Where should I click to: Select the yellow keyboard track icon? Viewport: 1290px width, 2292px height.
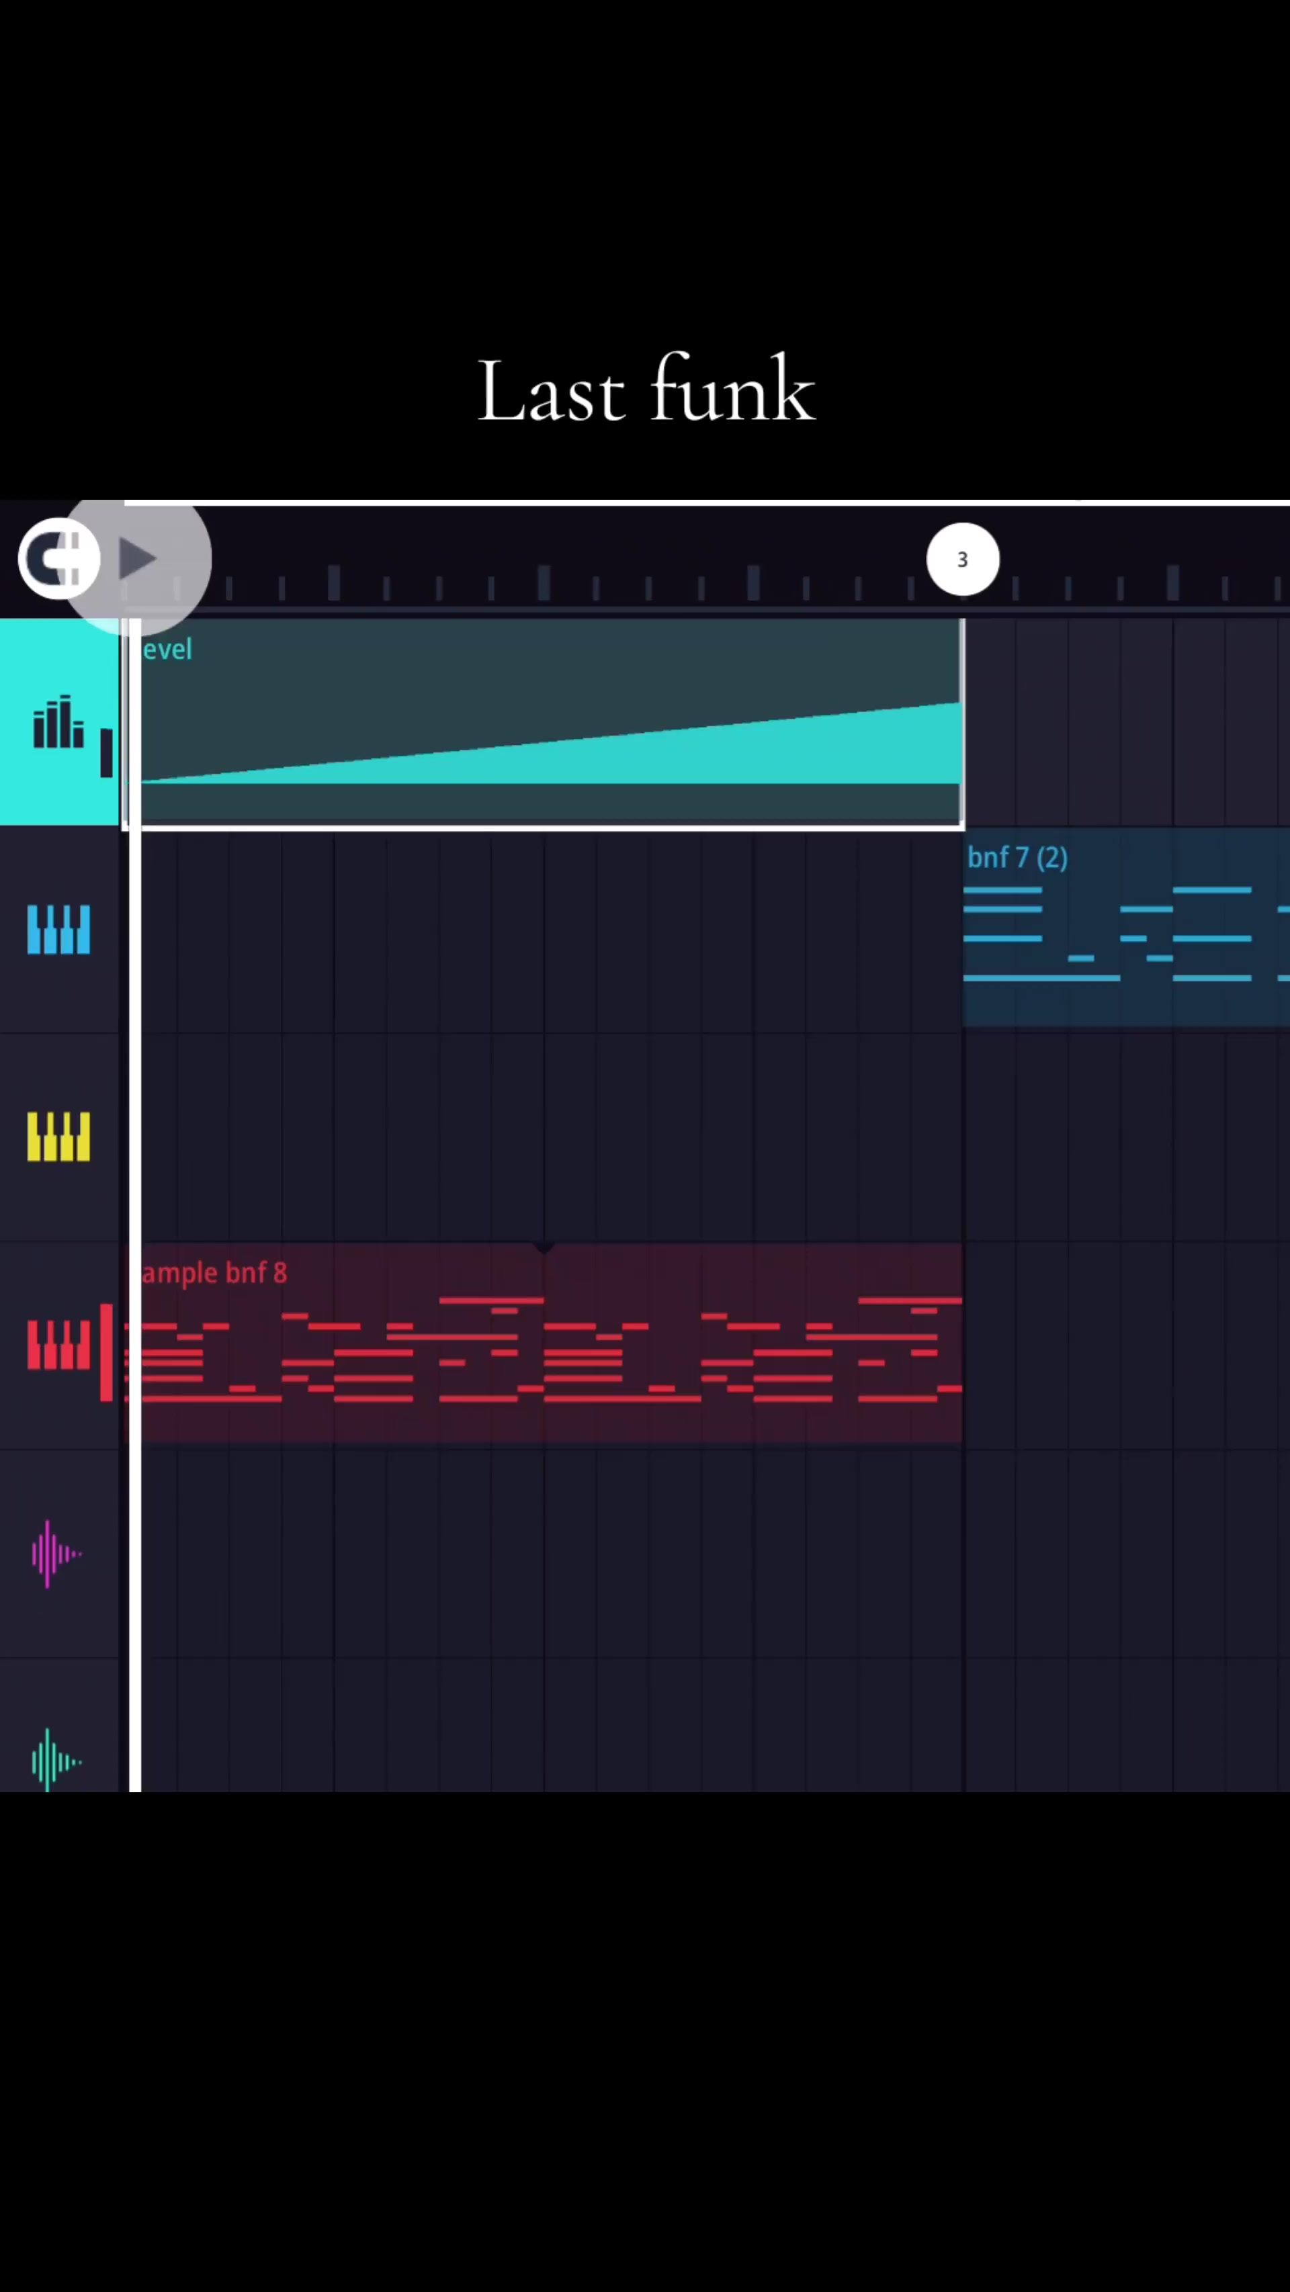coord(58,1137)
